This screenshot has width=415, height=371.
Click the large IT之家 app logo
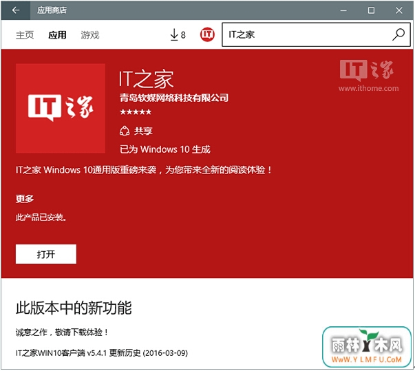pos(60,108)
